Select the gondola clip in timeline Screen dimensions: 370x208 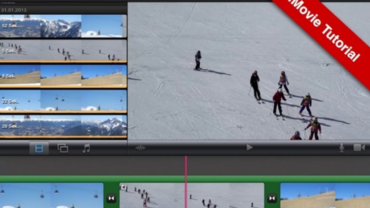click(51, 195)
